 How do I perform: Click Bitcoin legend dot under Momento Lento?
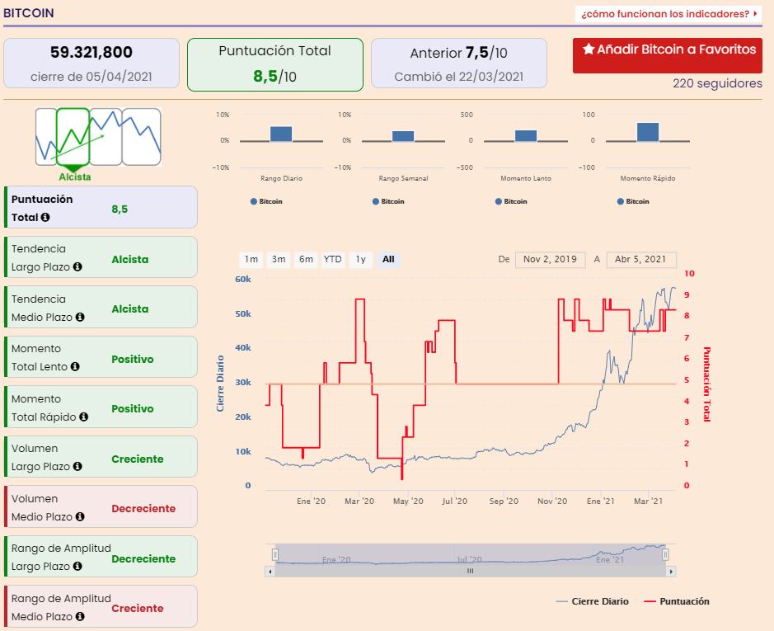click(x=499, y=201)
